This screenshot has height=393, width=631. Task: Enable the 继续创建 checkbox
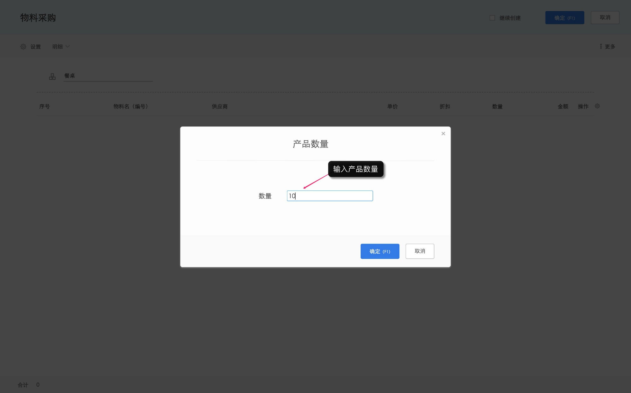pos(492,18)
